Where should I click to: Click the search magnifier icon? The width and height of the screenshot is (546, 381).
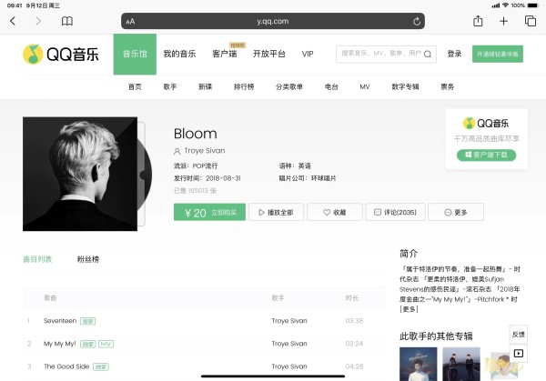(428, 54)
